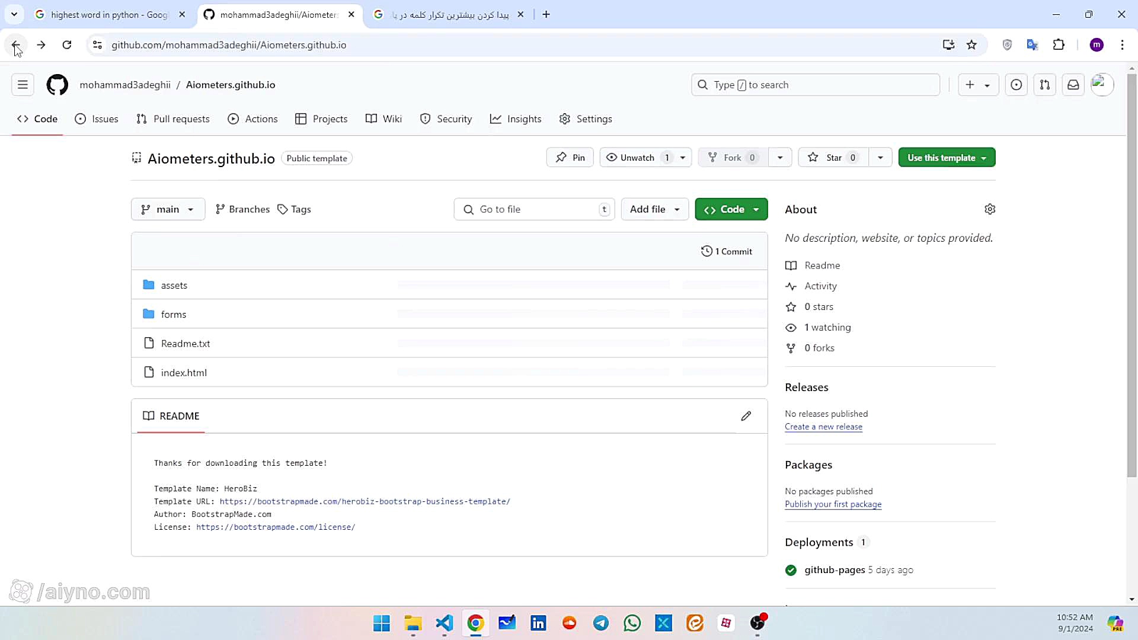Open Telegram from the taskbar
Viewport: 1138px width, 640px height.
(x=600, y=623)
